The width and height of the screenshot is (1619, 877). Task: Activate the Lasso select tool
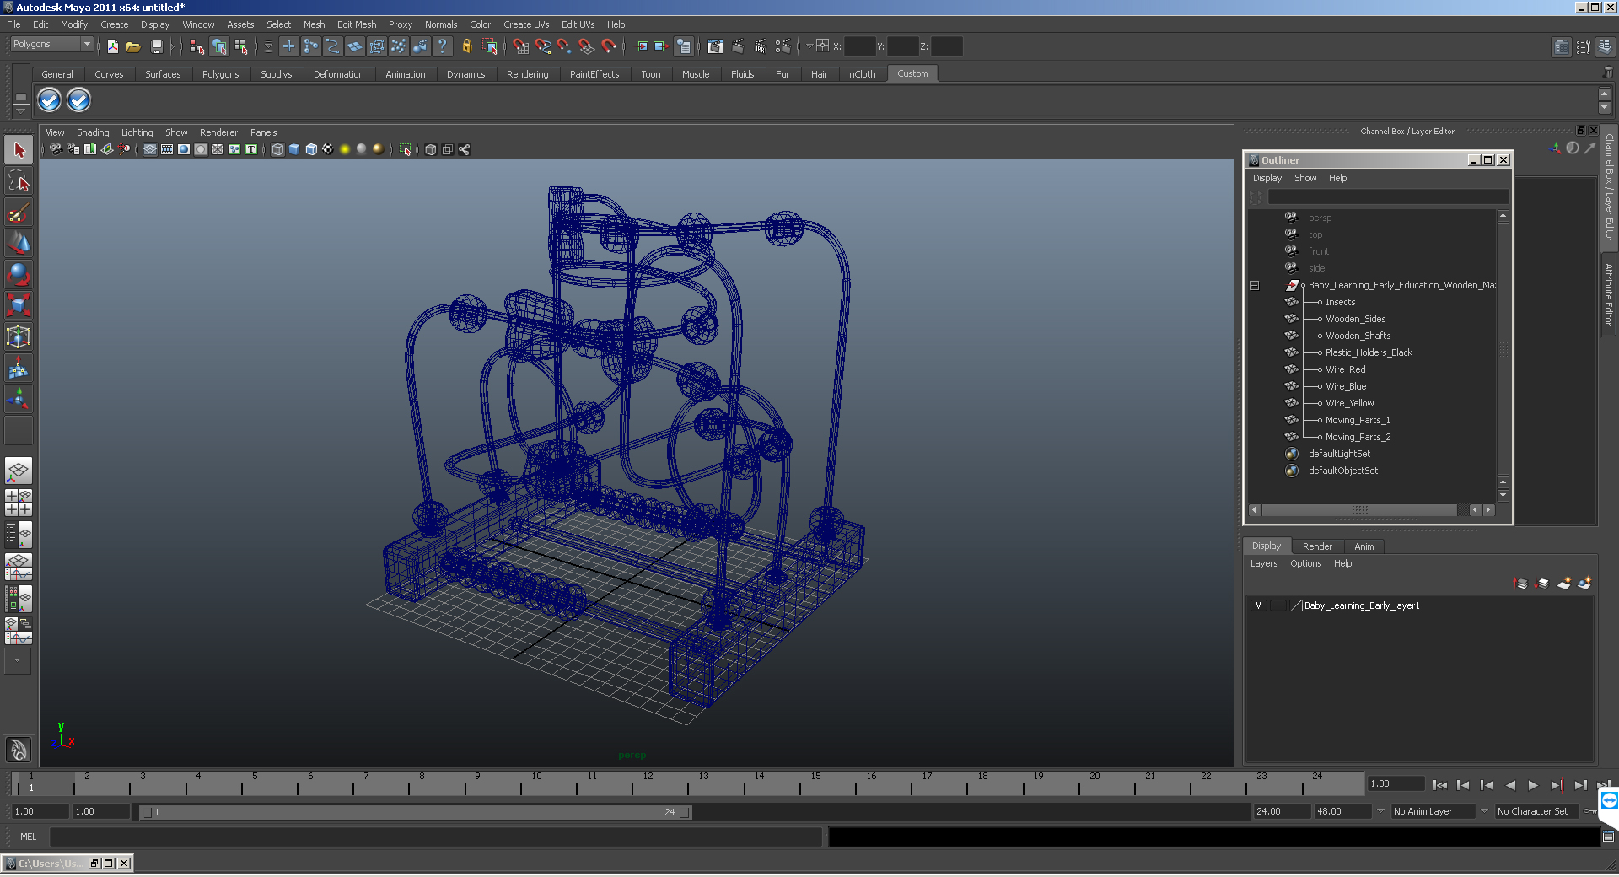point(19,180)
